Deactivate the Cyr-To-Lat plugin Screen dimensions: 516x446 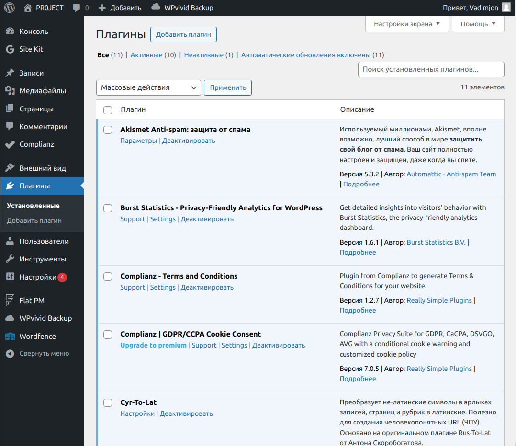point(186,413)
